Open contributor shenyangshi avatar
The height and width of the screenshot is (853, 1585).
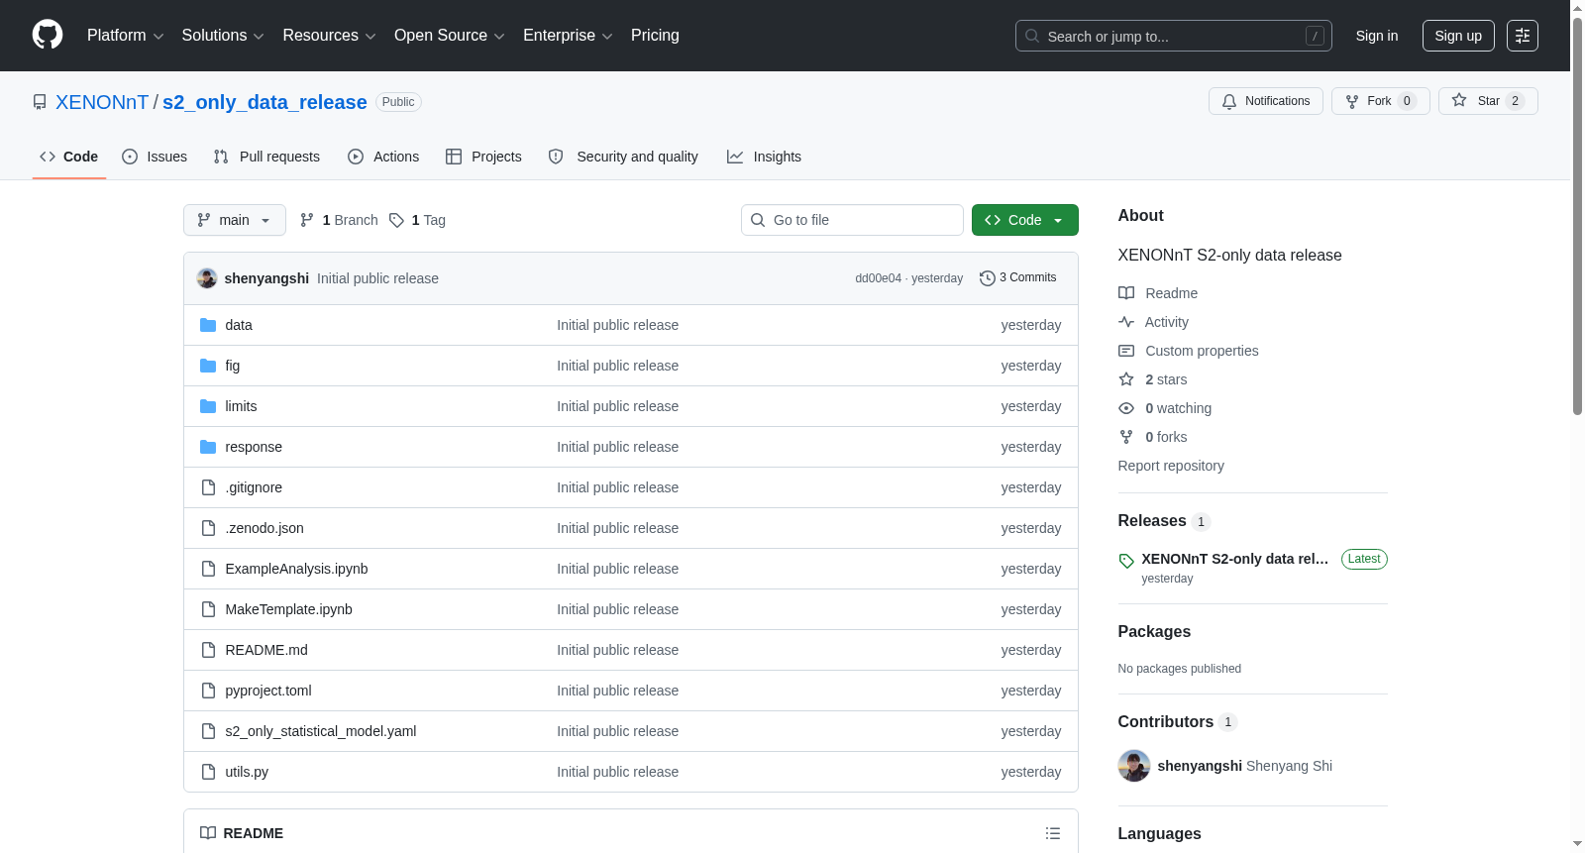point(1134,766)
